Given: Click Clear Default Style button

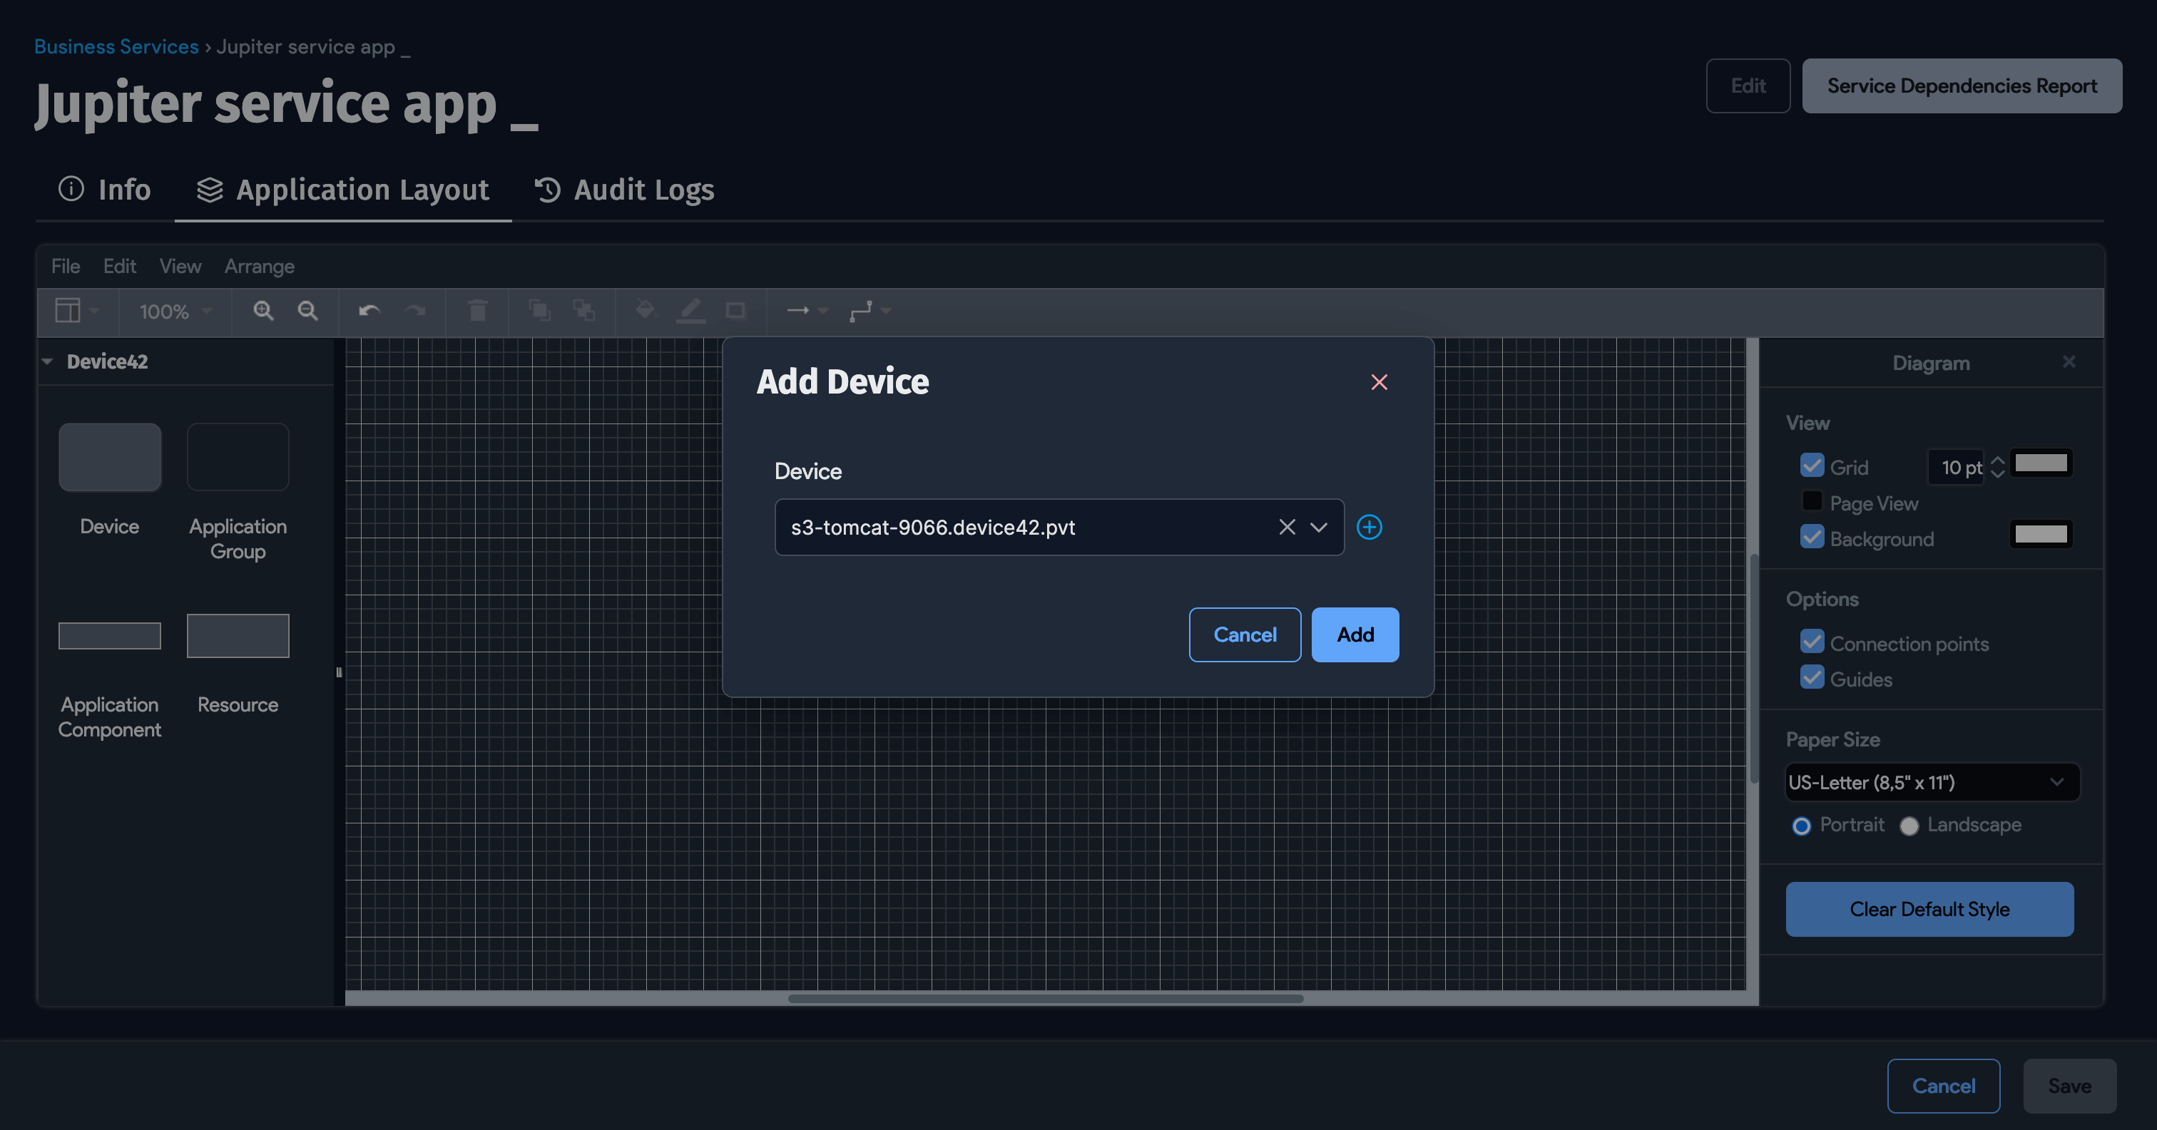Looking at the screenshot, I should [1929, 909].
